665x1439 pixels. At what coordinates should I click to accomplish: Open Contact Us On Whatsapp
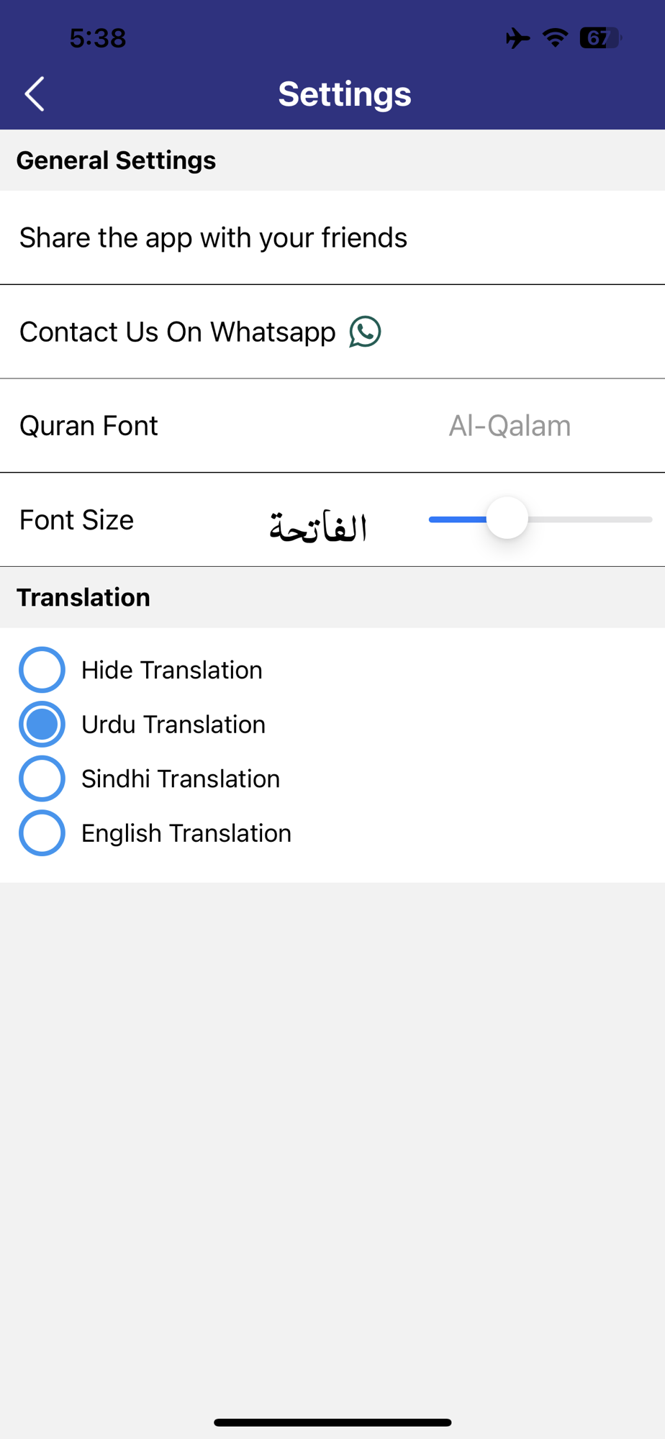coord(177,332)
